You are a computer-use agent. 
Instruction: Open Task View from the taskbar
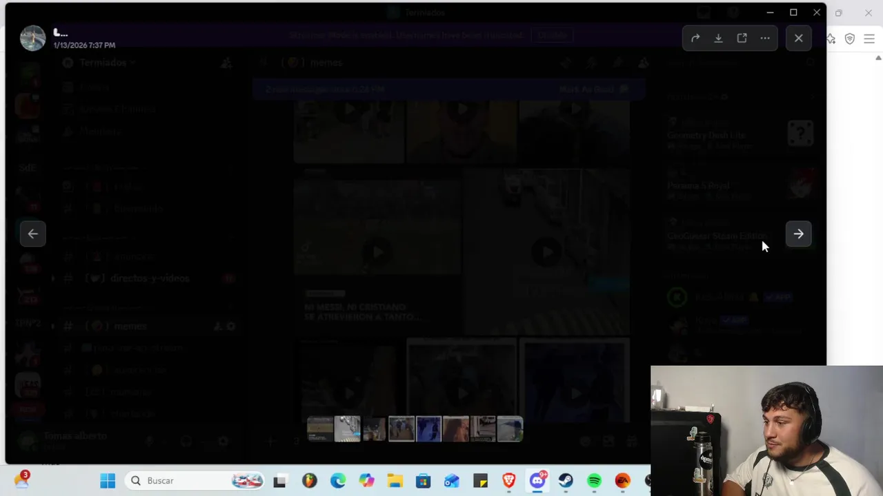click(x=279, y=481)
